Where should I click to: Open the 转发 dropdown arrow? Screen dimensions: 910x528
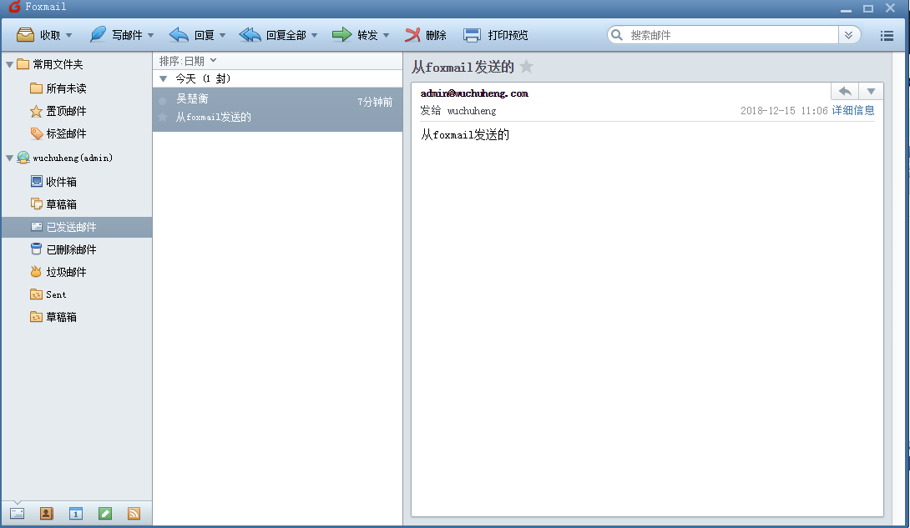coord(387,35)
